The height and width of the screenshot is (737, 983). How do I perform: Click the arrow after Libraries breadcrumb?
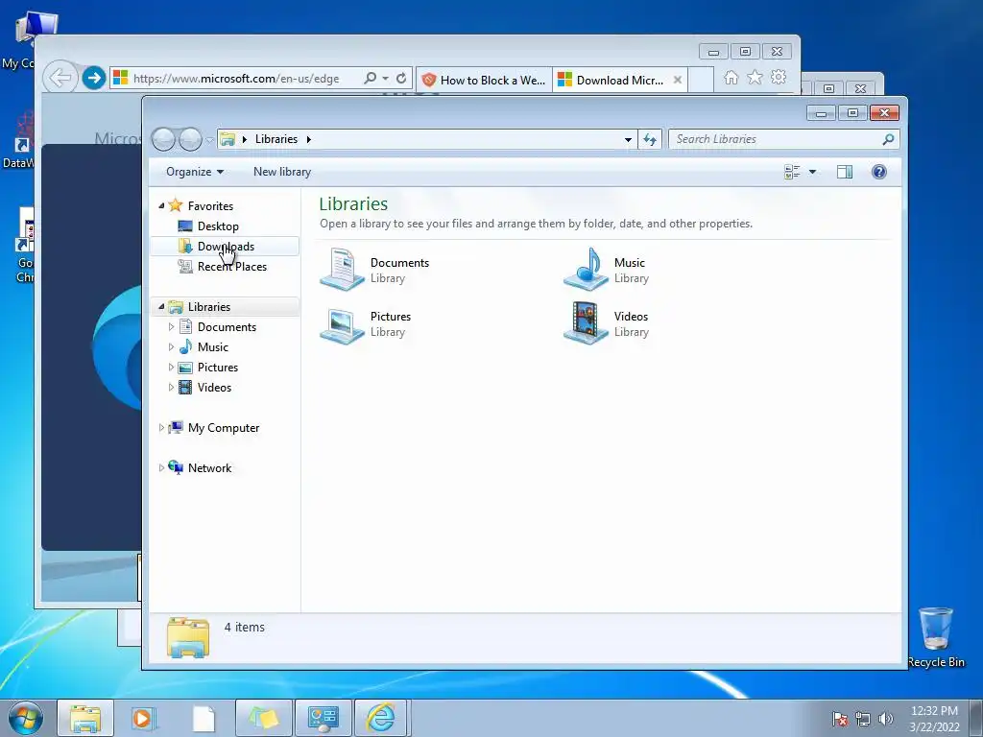[x=308, y=139]
